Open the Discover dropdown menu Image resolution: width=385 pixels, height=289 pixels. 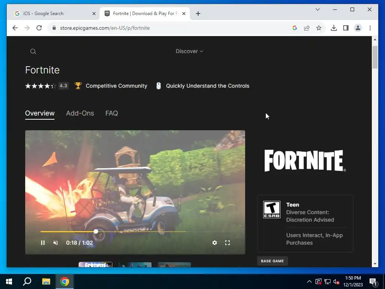click(189, 51)
